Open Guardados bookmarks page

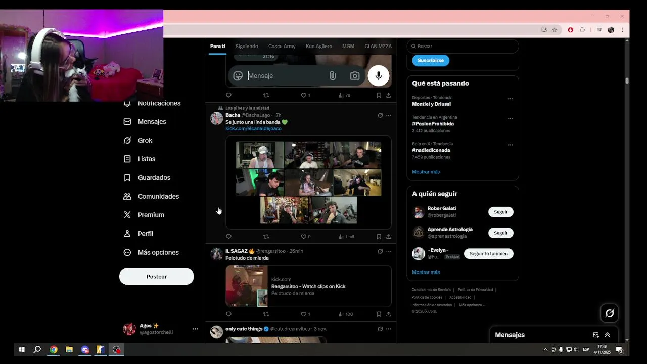pos(147,178)
